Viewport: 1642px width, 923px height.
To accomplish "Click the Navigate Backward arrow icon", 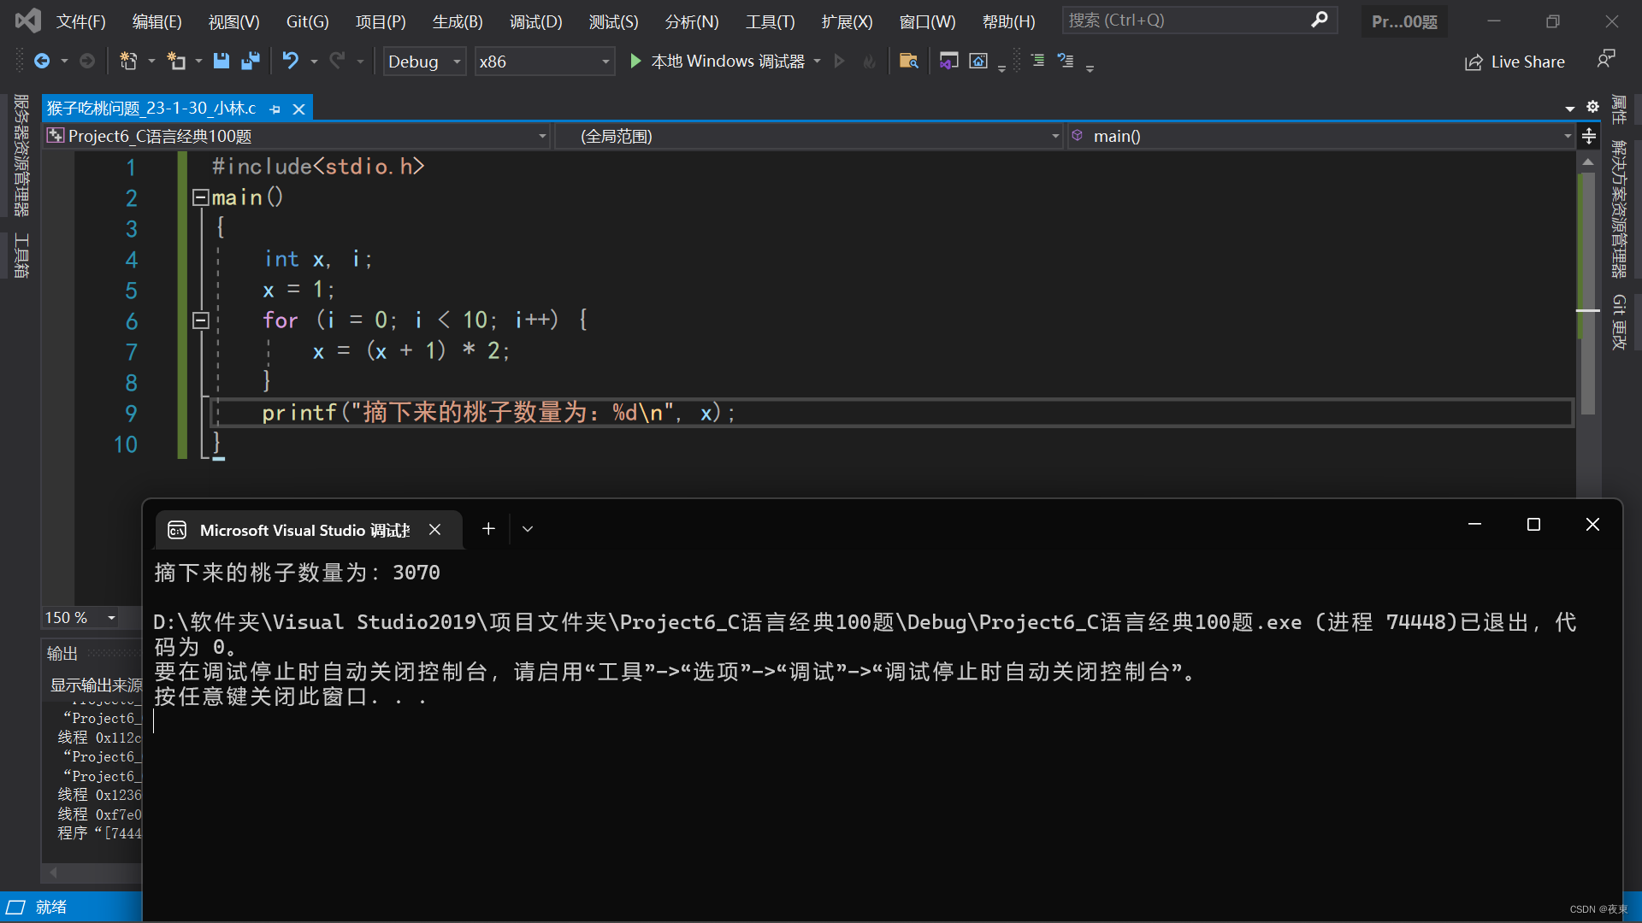I will [x=43, y=61].
